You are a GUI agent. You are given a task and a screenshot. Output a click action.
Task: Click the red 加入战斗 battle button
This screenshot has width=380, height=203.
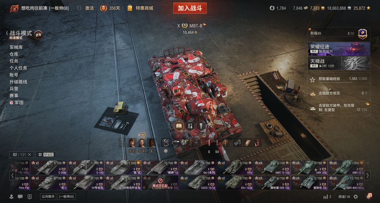coord(190,8)
